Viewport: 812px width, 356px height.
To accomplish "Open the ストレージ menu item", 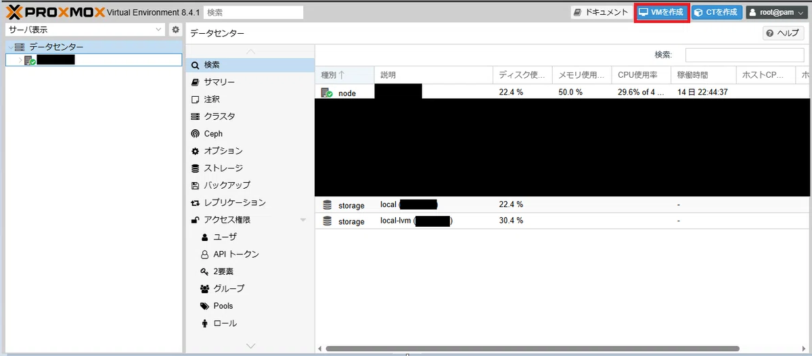I will click(250, 168).
